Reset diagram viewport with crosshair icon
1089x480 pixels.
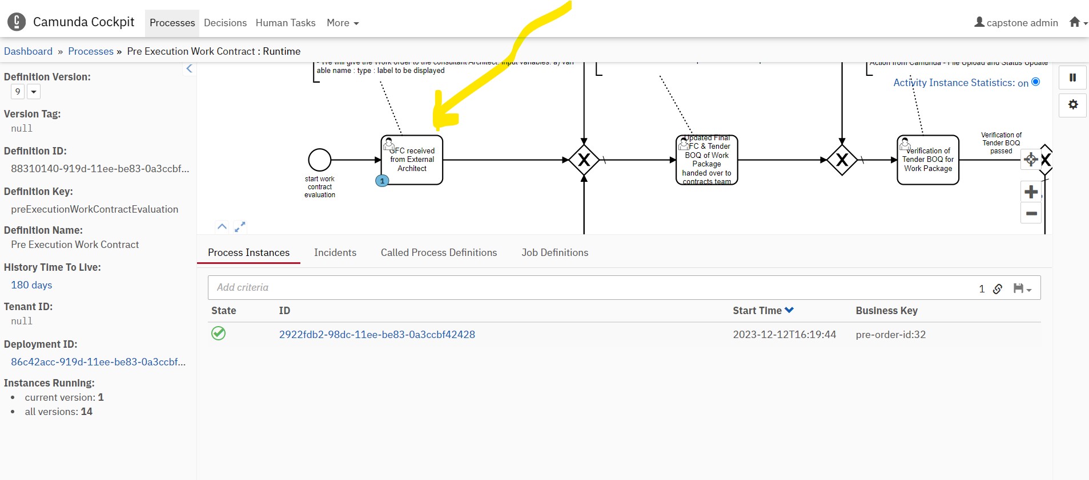[x=1031, y=159]
